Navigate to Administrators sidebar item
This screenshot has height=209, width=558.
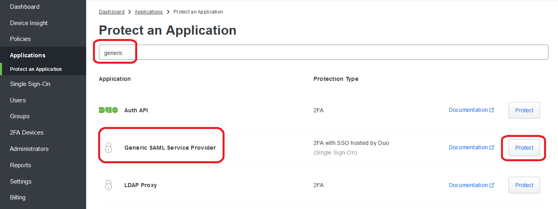tap(29, 149)
